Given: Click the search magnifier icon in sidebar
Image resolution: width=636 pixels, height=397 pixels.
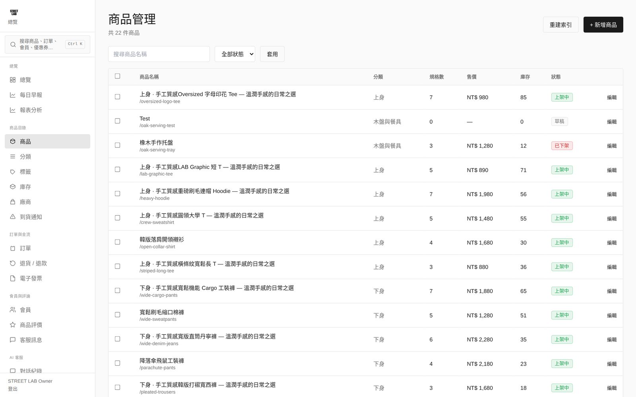Looking at the screenshot, I should [x=13, y=44].
